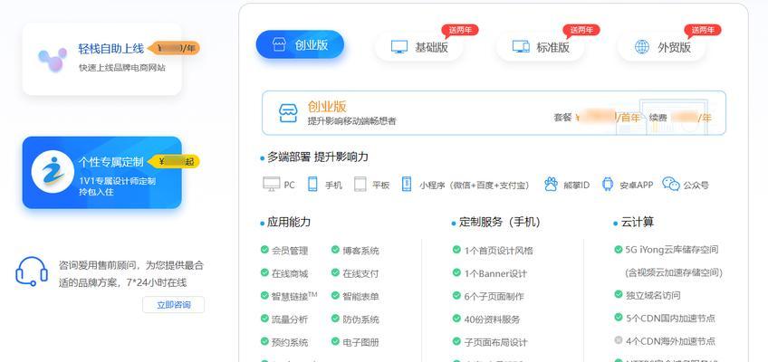Click the 提升影响移动端畅想者 subtitle
The height and width of the screenshot is (362, 768).
pyautogui.click(x=351, y=120)
